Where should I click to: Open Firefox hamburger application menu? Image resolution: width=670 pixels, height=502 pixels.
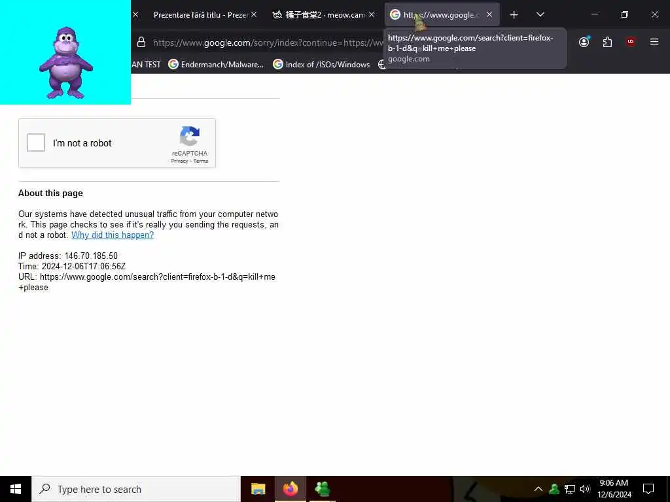point(654,42)
